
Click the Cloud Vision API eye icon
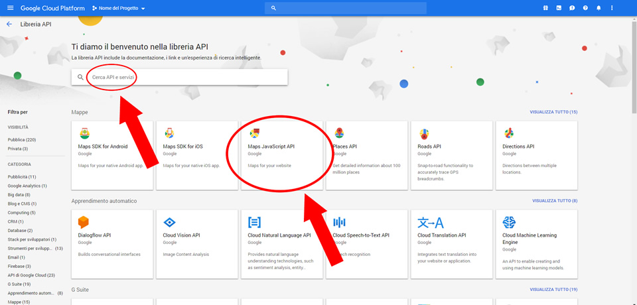tap(169, 222)
